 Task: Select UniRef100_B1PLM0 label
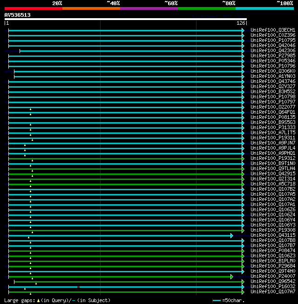273,261
